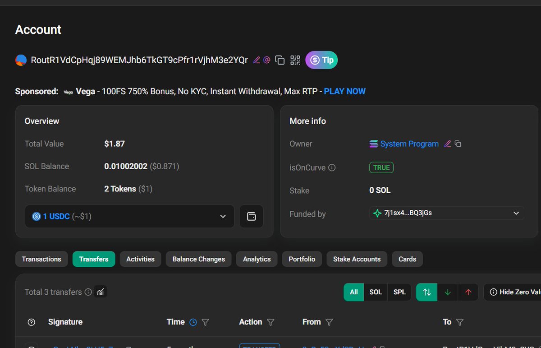Show both transfer directions with up-down arrows
Viewport: 541px width, 348px height.
[427, 292]
